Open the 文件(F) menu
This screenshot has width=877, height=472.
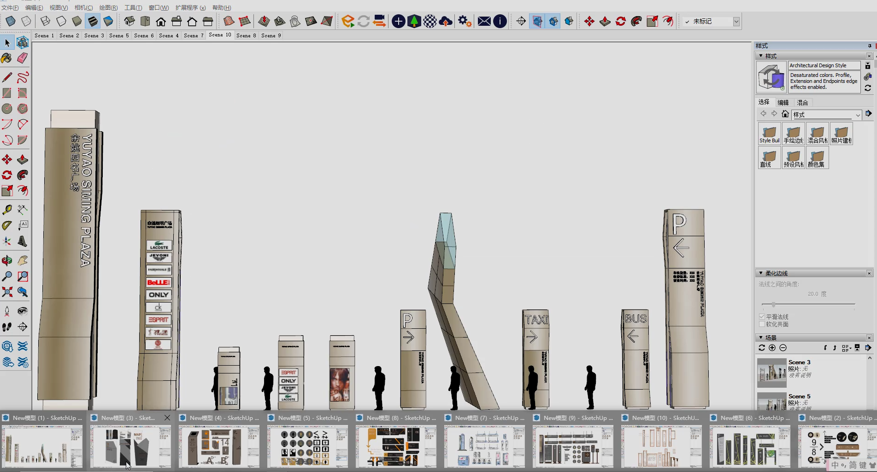click(10, 7)
